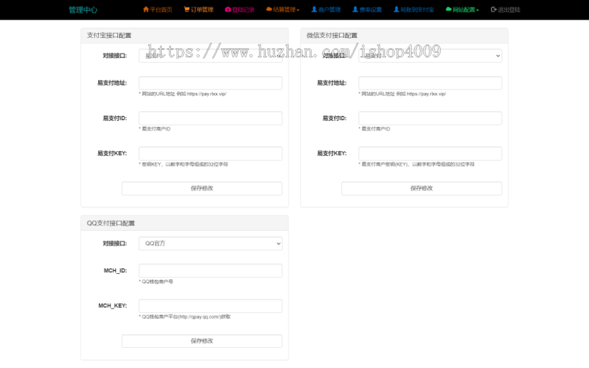This screenshot has width=589, height=368.
Task: Focus 易支付ID field in 支付宝 panel
Action: point(210,118)
